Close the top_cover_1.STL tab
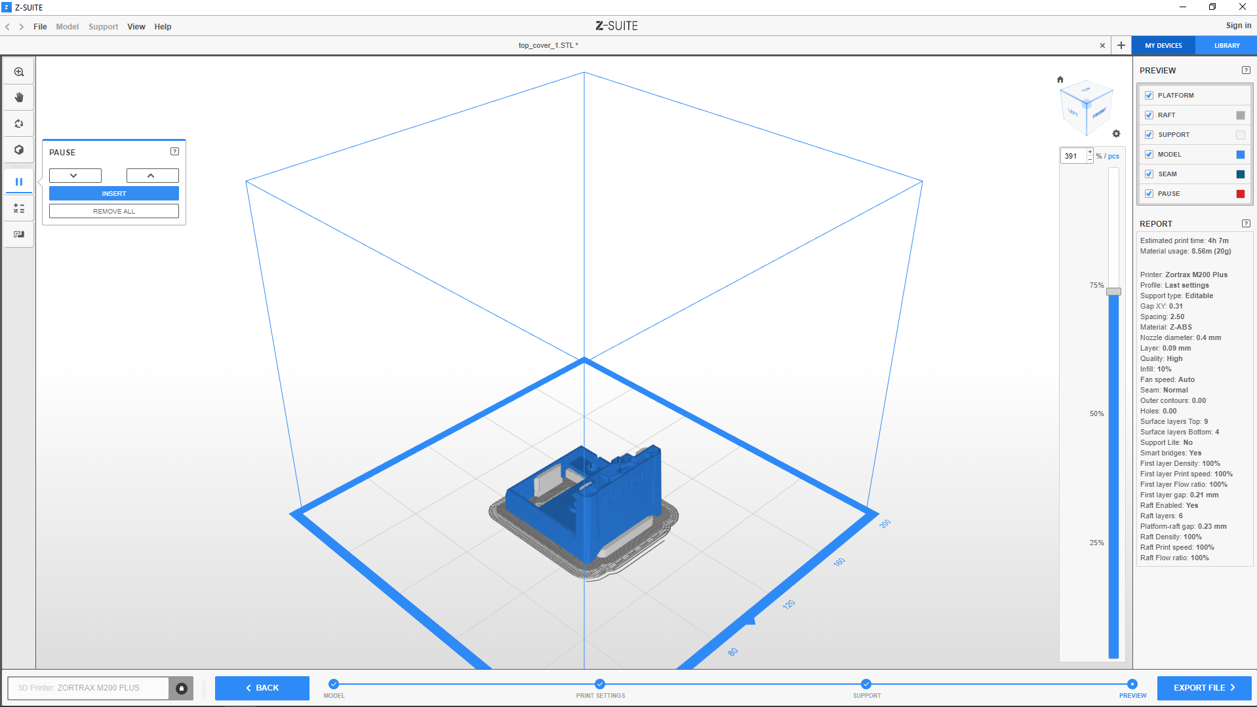Image resolution: width=1257 pixels, height=707 pixels. click(x=1102, y=45)
